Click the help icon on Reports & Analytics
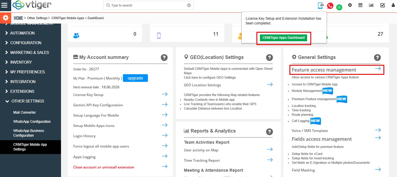Image resolution: width=397 pixels, height=177 pixels. (269, 132)
